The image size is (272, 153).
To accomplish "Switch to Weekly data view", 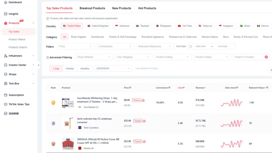I will [x=70, y=68].
